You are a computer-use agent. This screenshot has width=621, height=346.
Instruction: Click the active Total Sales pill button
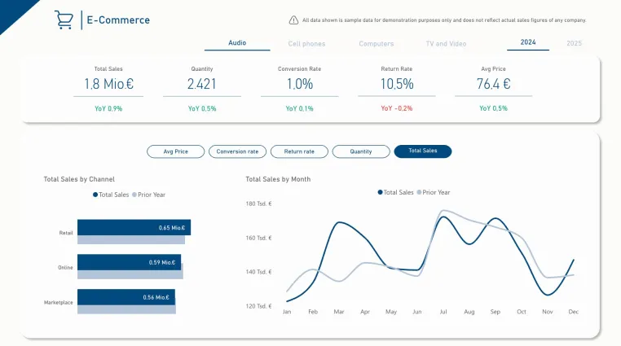tap(423, 151)
